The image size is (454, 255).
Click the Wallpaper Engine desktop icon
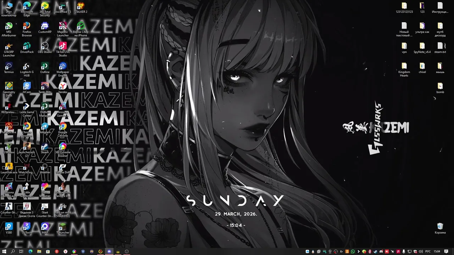pos(63,70)
